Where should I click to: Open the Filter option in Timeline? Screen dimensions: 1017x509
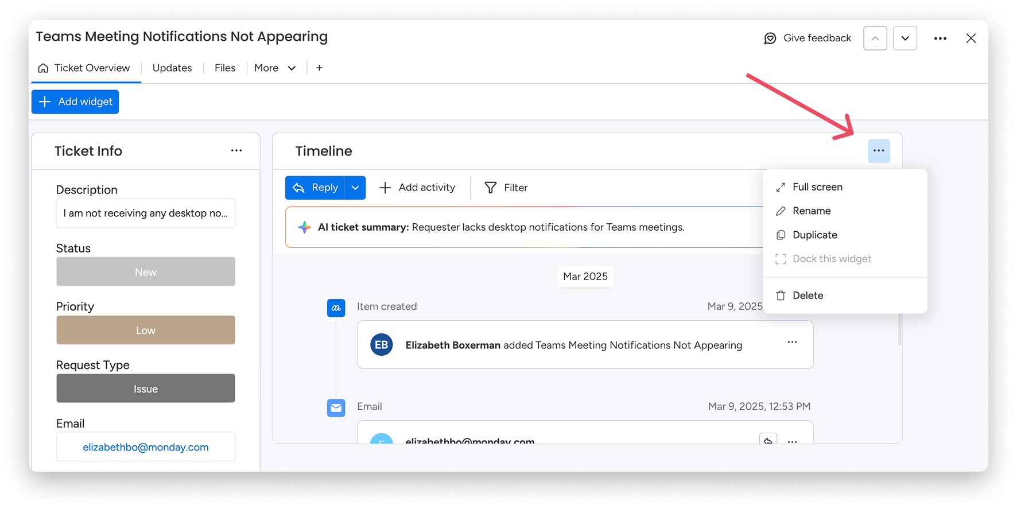[506, 188]
